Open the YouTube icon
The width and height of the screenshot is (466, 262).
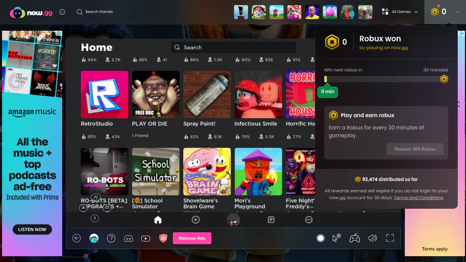(x=145, y=239)
